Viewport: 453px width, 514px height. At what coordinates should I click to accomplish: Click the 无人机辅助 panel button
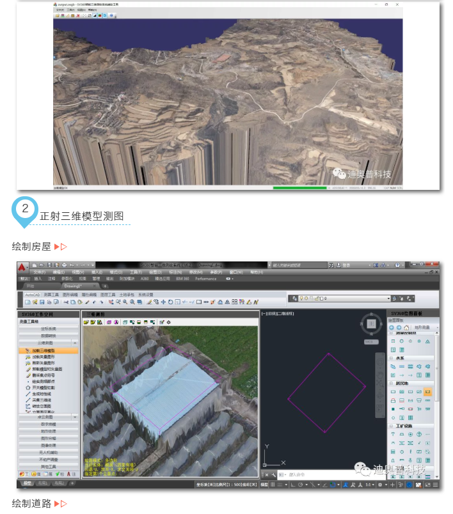(x=49, y=453)
